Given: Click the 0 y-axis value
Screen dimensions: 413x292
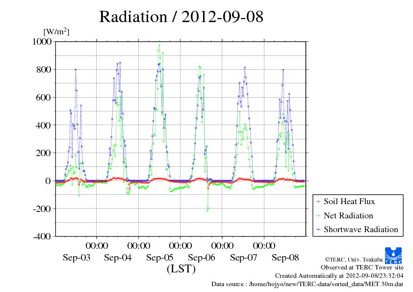Looking at the screenshot, I should coord(48,181).
